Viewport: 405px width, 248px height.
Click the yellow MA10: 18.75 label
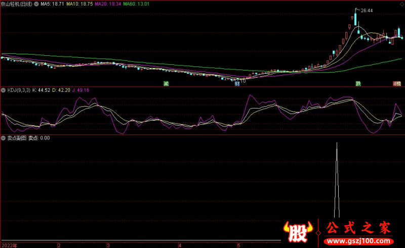coord(79,4)
